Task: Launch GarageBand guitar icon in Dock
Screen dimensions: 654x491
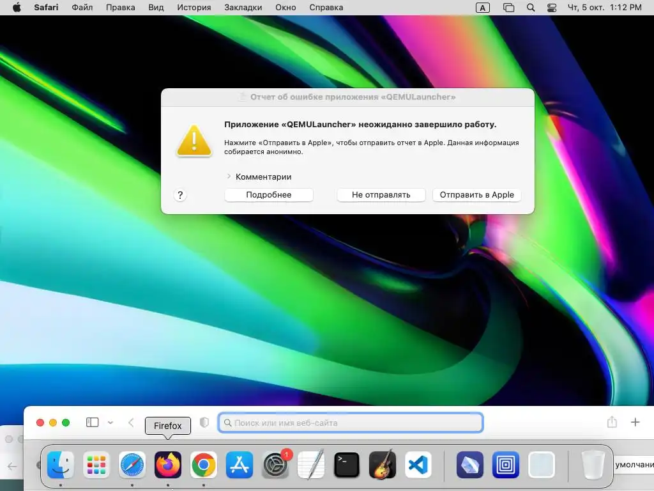Action: click(383, 465)
